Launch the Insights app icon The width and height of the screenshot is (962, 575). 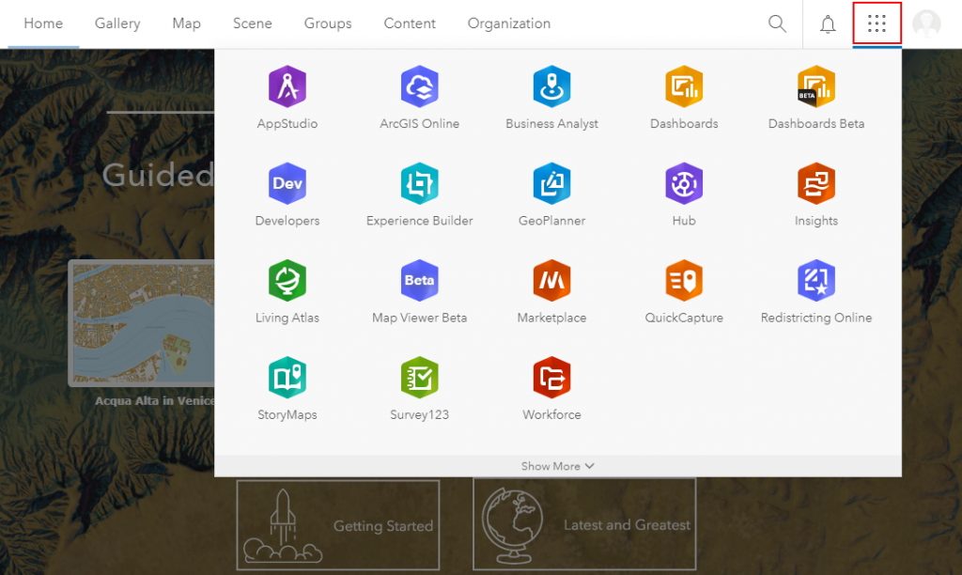click(816, 183)
